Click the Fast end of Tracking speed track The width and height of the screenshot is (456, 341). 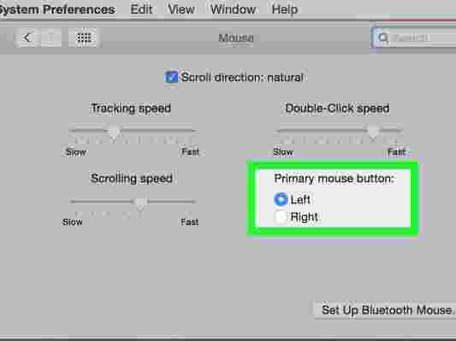191,131
